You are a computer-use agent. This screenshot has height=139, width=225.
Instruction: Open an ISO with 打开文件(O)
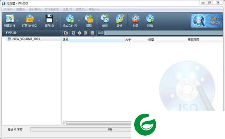point(30,19)
